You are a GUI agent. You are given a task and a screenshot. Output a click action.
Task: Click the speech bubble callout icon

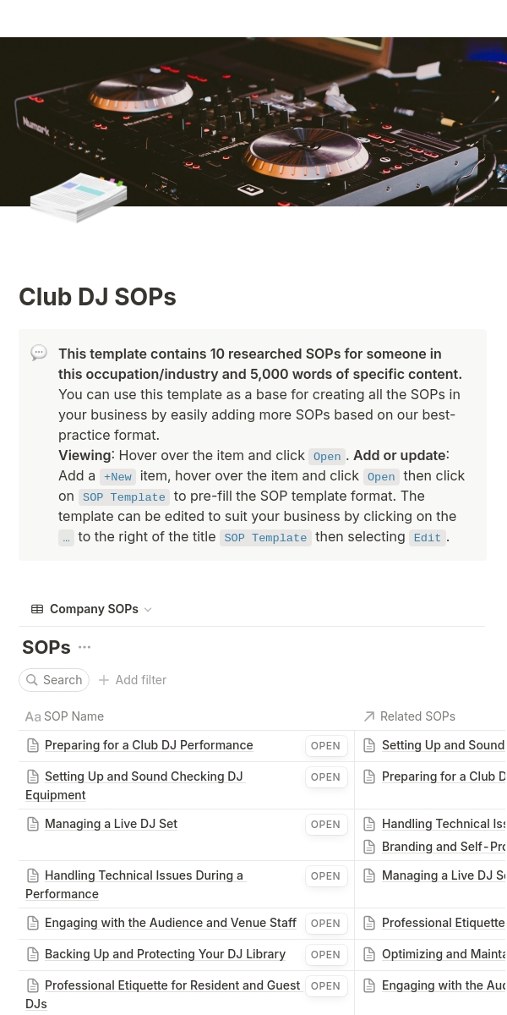[x=39, y=354]
